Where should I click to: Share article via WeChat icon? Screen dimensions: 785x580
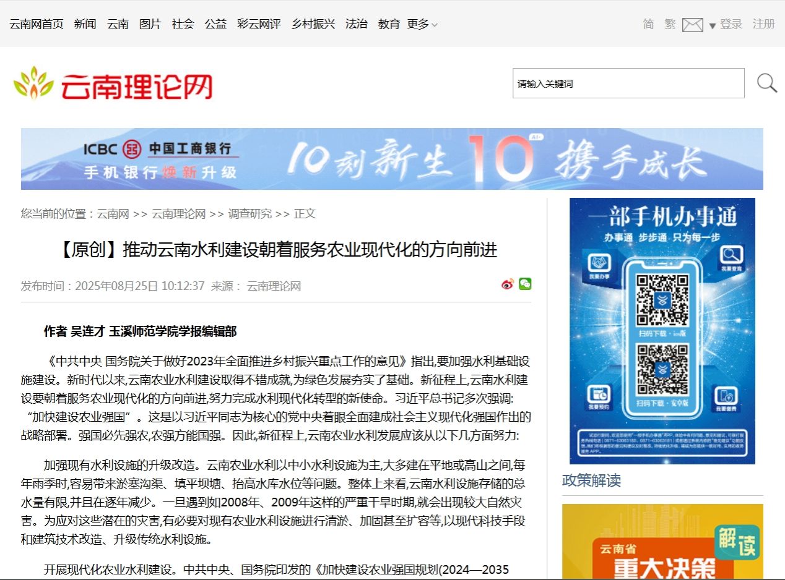pos(525,284)
